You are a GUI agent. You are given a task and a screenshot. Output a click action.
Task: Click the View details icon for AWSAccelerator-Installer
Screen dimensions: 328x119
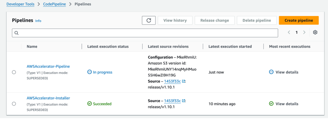point(271,104)
